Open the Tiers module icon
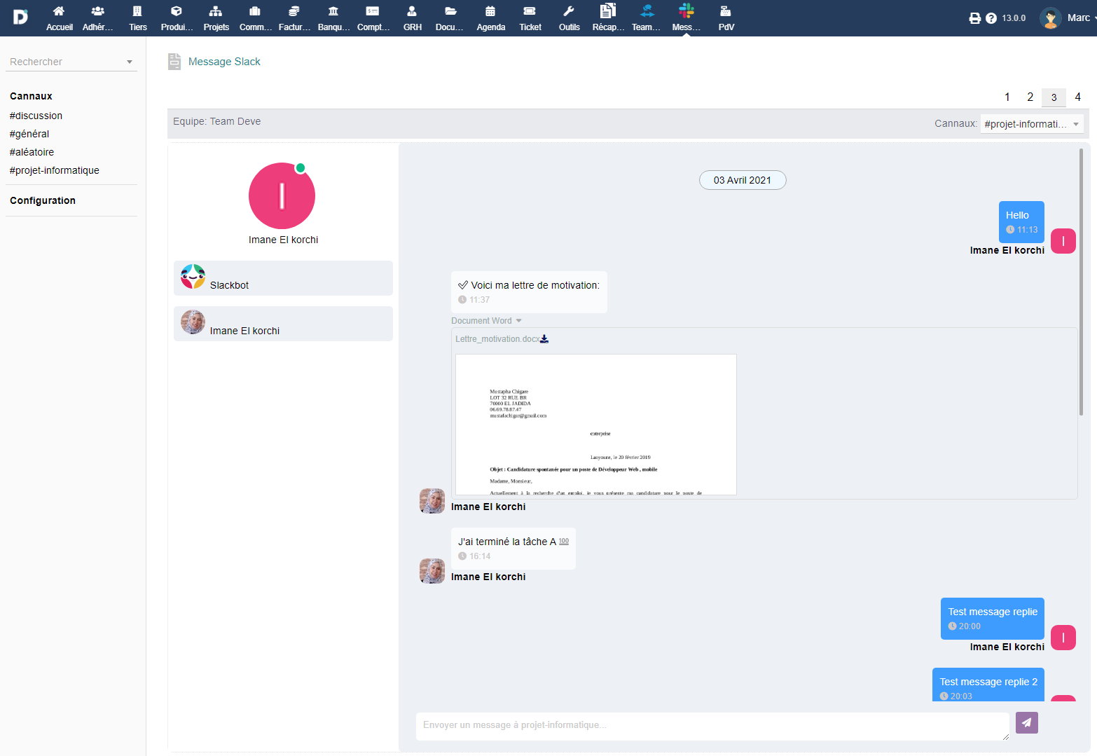The height and width of the screenshot is (756, 1097). (137, 11)
